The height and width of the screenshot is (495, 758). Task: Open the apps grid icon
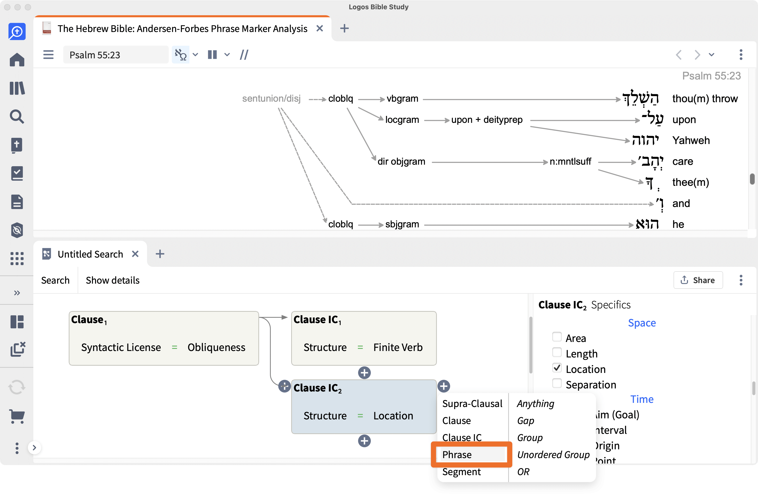[x=17, y=258]
